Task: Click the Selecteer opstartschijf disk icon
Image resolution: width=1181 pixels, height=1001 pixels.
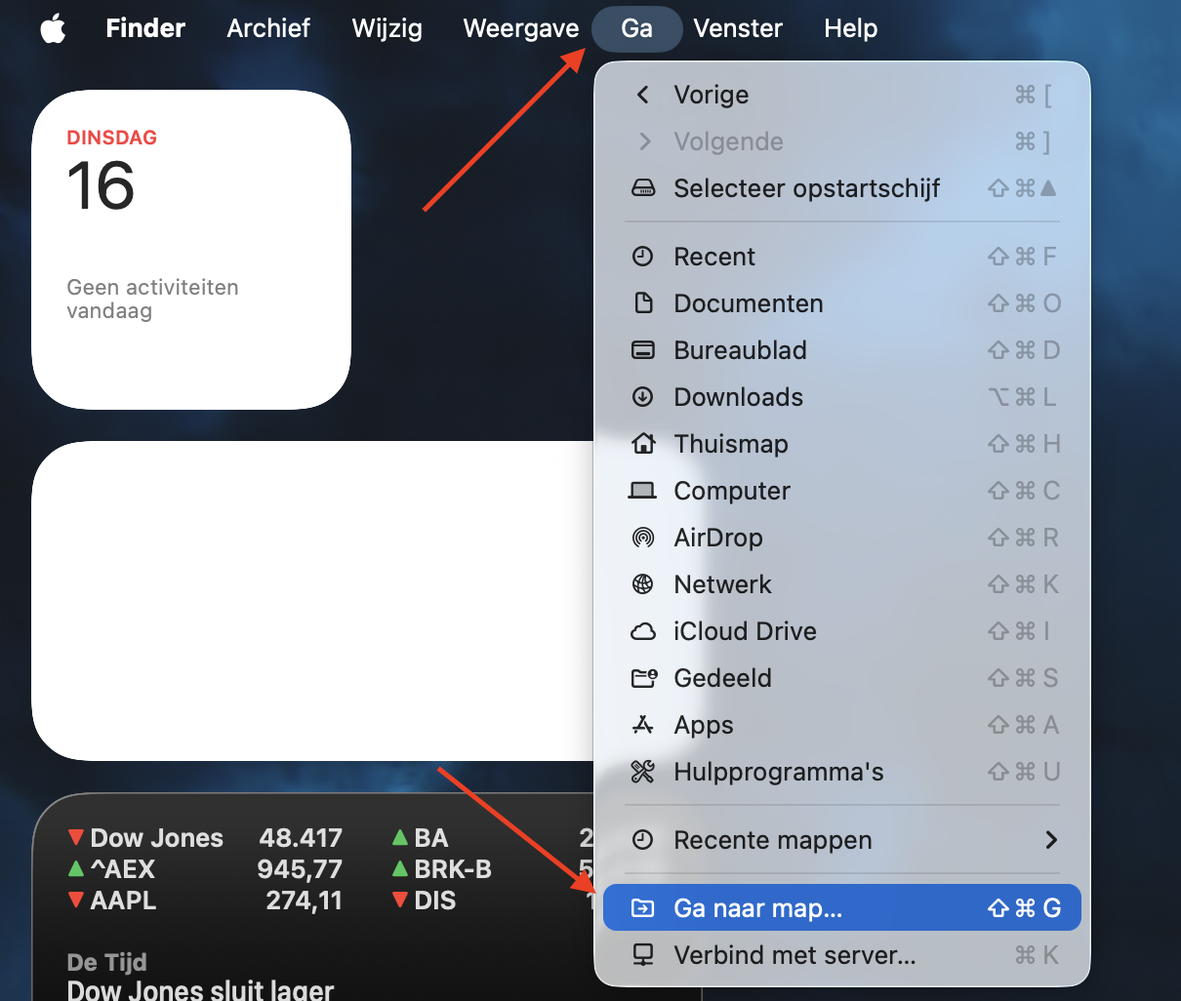Action: 643,188
